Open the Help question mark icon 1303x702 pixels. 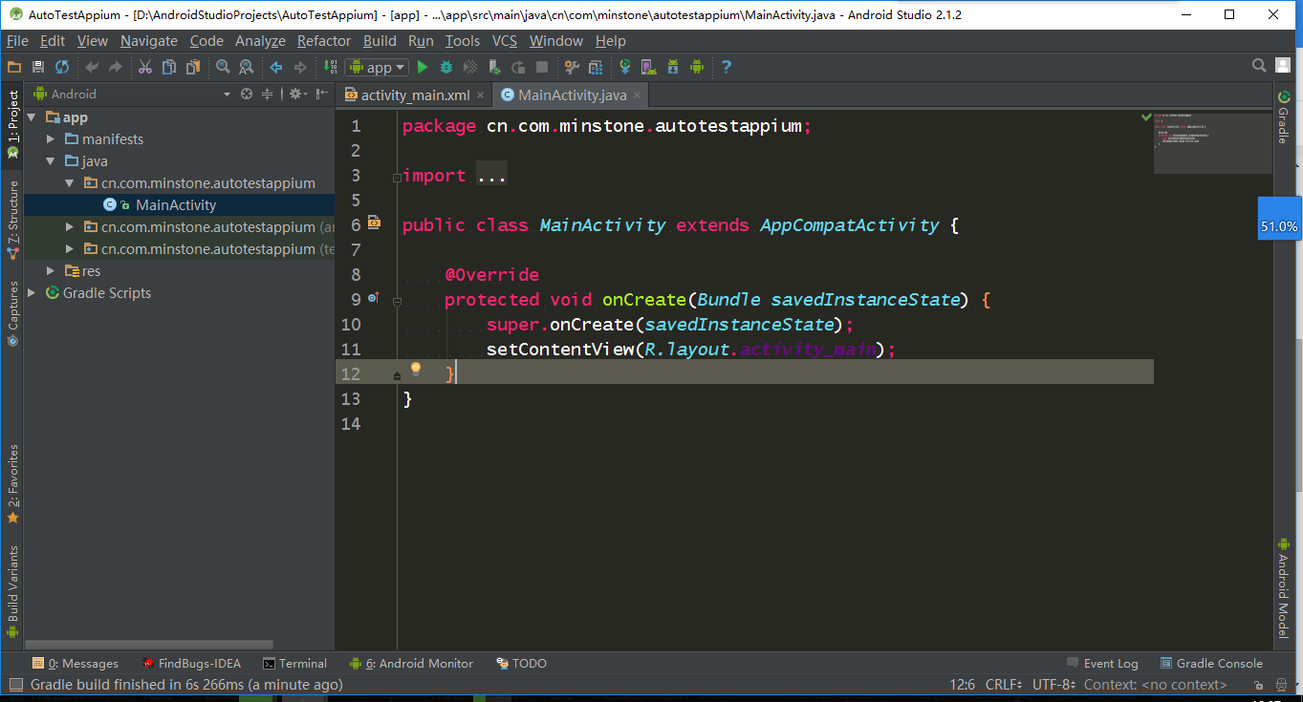[x=727, y=67]
